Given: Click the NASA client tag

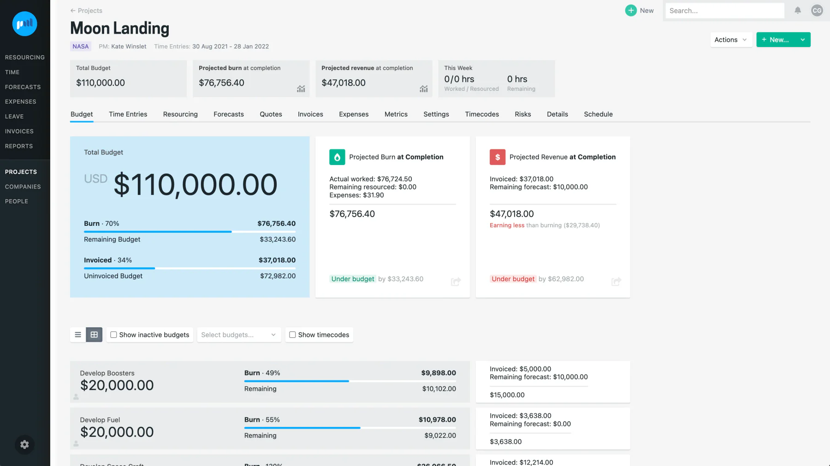Looking at the screenshot, I should (x=81, y=46).
